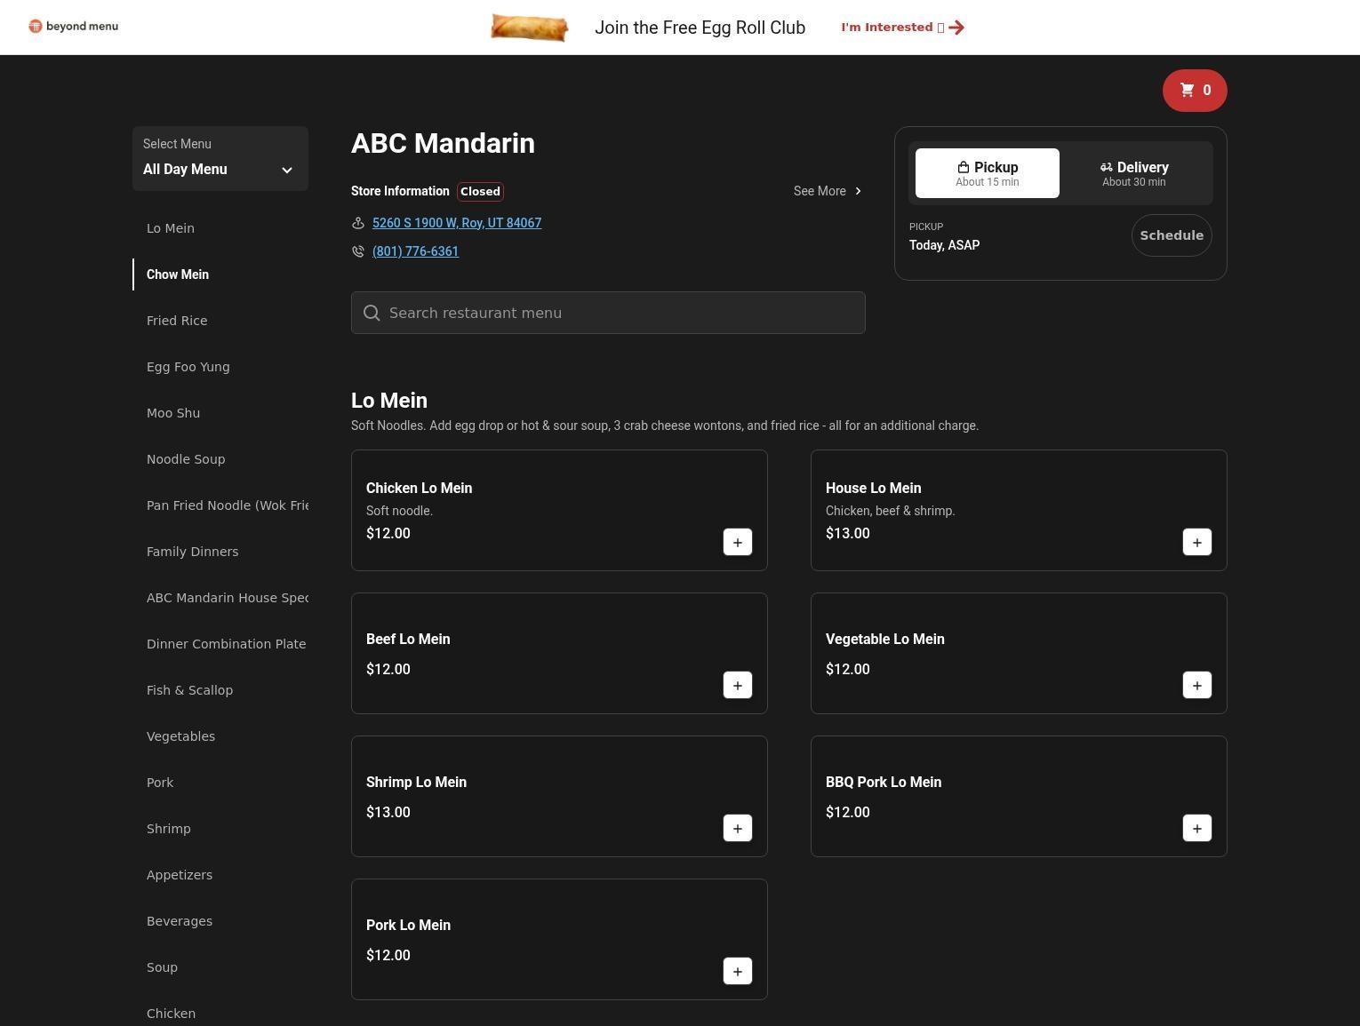Switch order type to Delivery
Image resolution: width=1360 pixels, height=1026 pixels.
click(x=1133, y=173)
